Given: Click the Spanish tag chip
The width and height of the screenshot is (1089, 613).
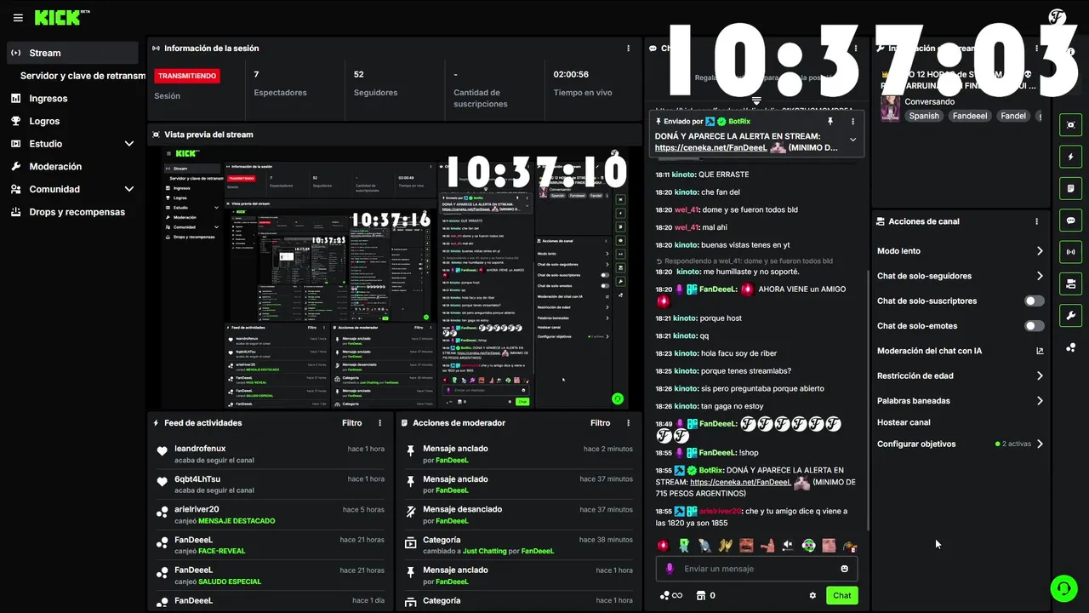Looking at the screenshot, I should coord(923,116).
